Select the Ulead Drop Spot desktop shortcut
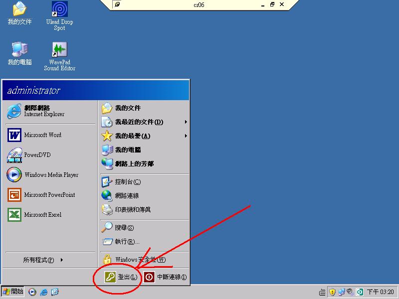 59,16
